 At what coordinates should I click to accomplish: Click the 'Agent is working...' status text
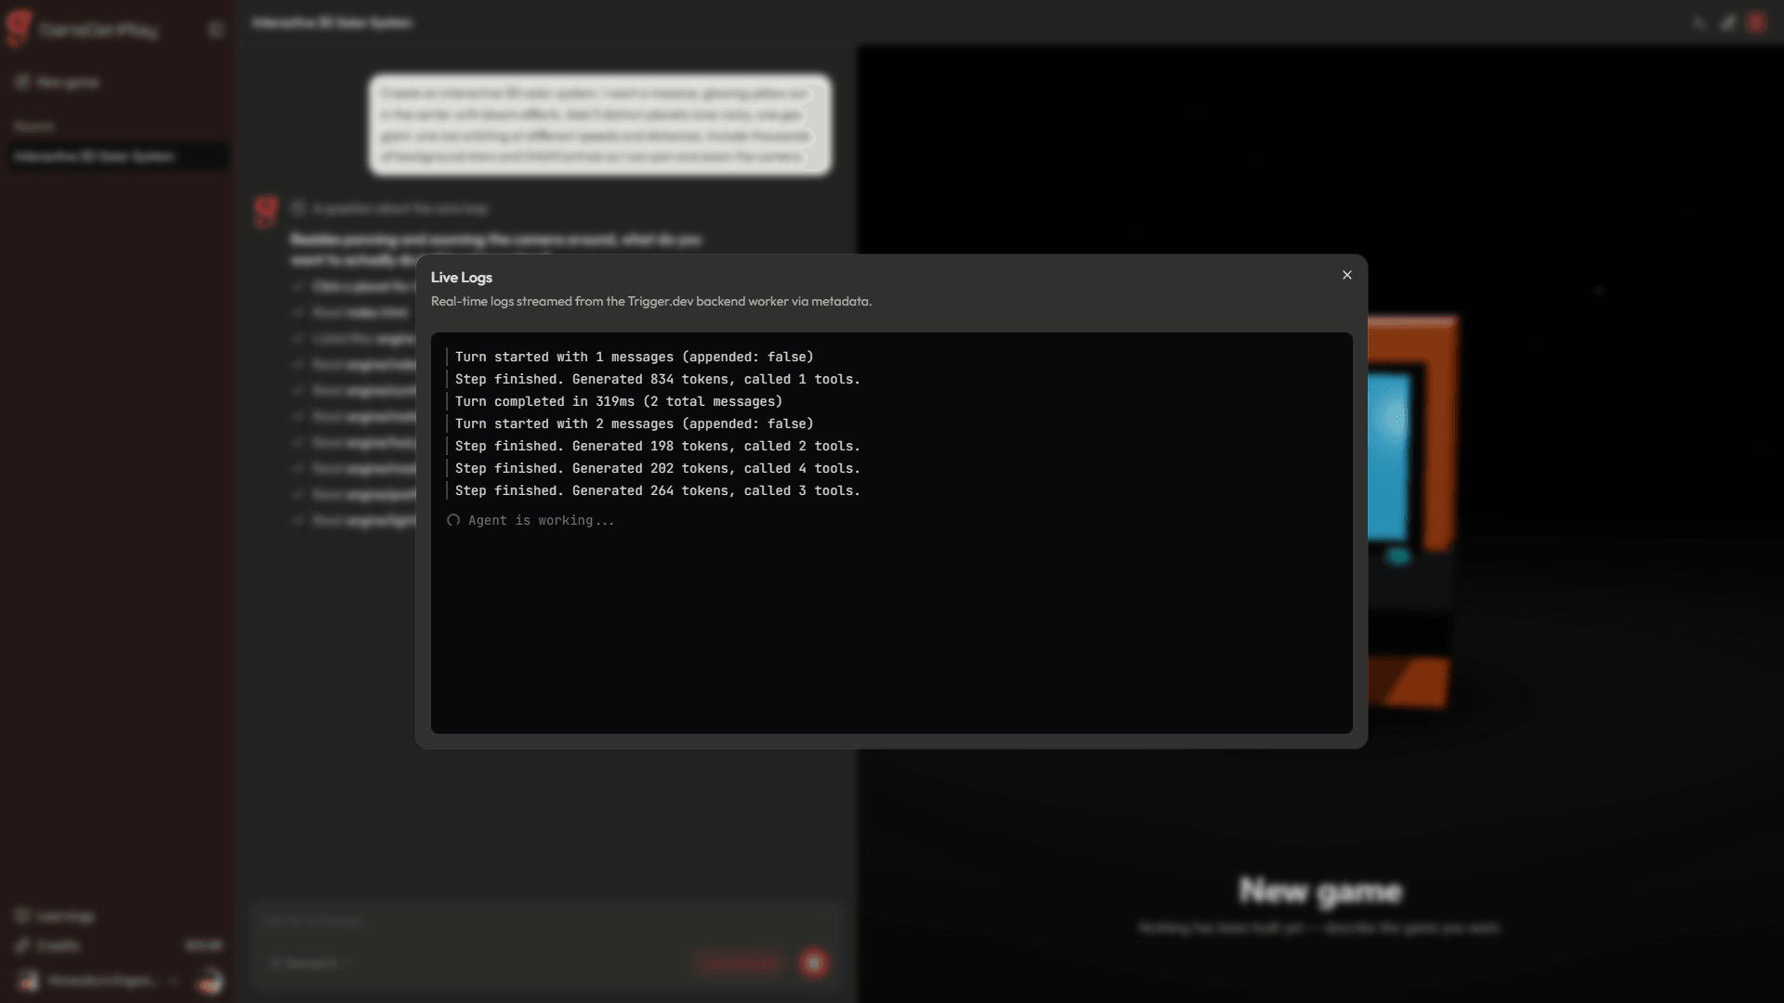point(542,520)
